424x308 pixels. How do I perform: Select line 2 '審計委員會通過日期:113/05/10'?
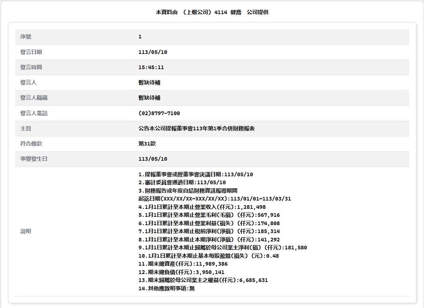(x=182, y=182)
